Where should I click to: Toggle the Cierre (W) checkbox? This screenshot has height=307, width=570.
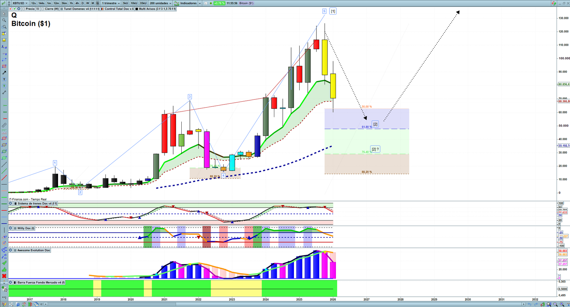click(43, 9)
